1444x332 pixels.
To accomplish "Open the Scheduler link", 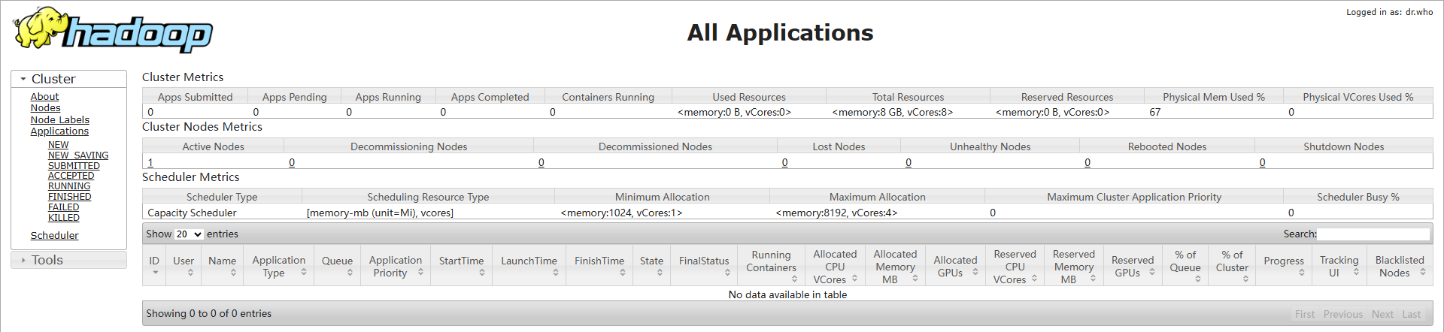I will [x=54, y=236].
